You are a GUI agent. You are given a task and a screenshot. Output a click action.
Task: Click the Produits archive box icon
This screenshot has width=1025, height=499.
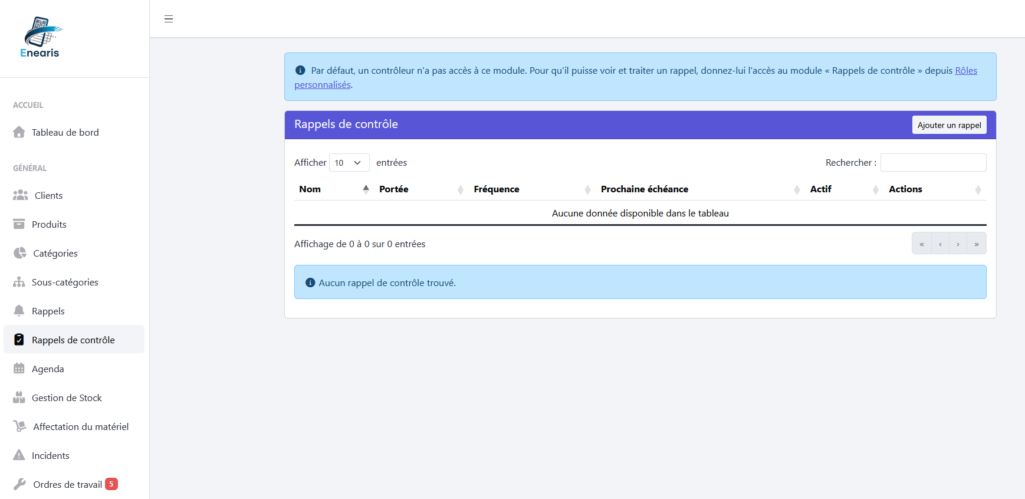coord(19,224)
